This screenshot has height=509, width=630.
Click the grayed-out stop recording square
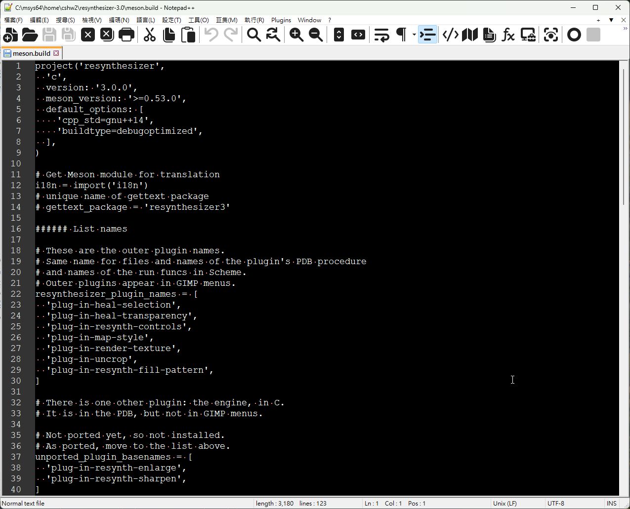(593, 35)
